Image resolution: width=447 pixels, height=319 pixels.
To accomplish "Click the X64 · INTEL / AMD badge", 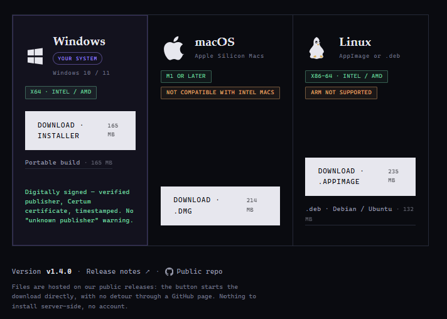I will coord(61,92).
